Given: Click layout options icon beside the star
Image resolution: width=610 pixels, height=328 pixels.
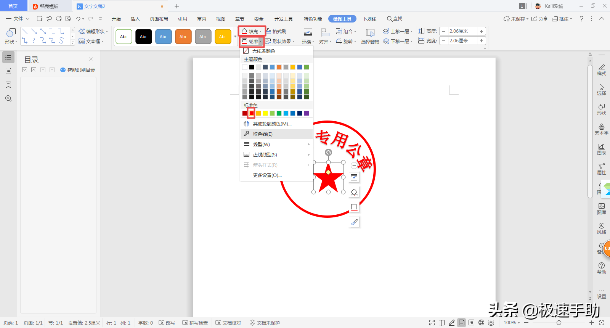Looking at the screenshot, I should pyautogui.click(x=354, y=177).
